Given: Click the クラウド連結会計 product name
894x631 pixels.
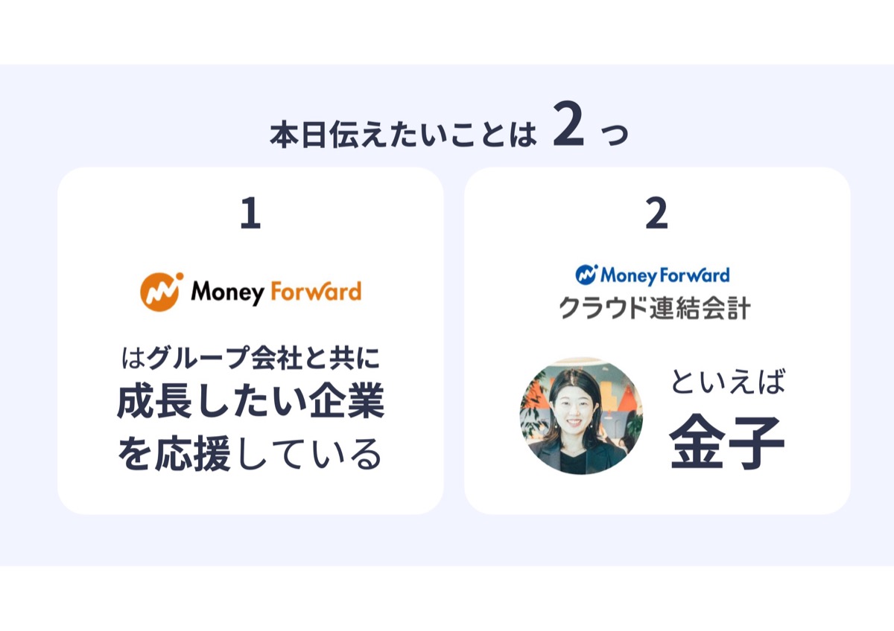Looking at the screenshot, I should (x=655, y=307).
